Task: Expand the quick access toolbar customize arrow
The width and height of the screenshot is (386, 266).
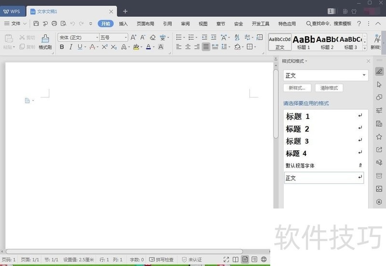Action: (91, 24)
